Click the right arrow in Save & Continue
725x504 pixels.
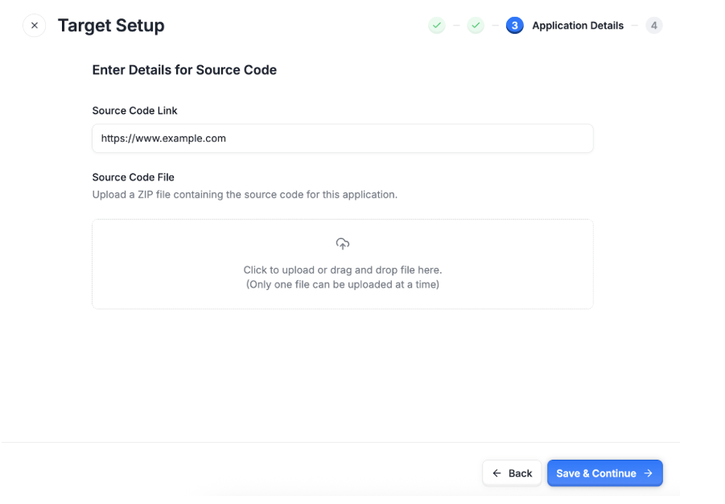649,473
